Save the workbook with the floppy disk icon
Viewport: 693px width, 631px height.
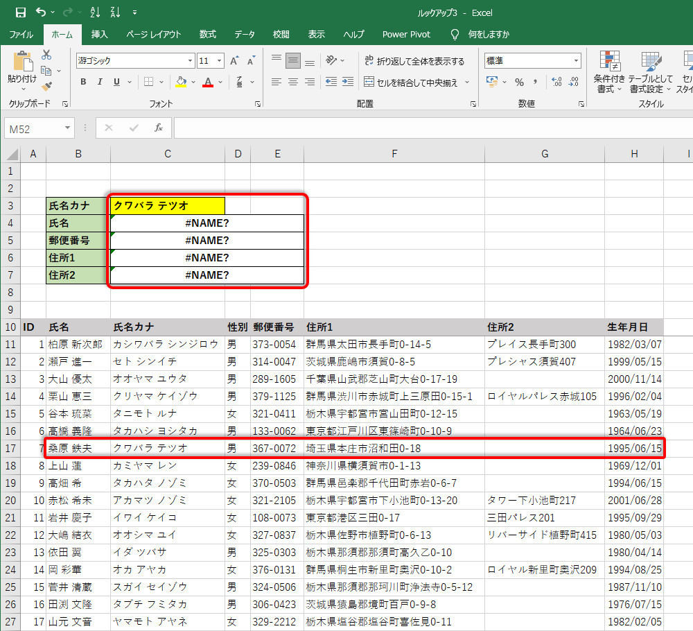pos(20,12)
